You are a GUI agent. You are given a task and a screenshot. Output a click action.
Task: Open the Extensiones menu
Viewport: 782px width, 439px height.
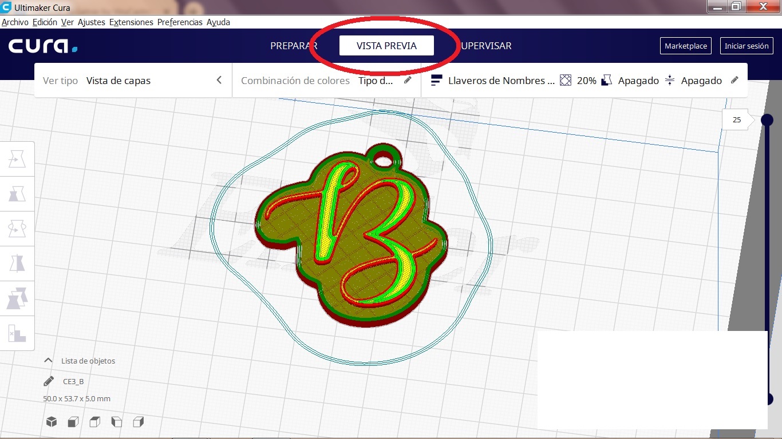(x=131, y=22)
